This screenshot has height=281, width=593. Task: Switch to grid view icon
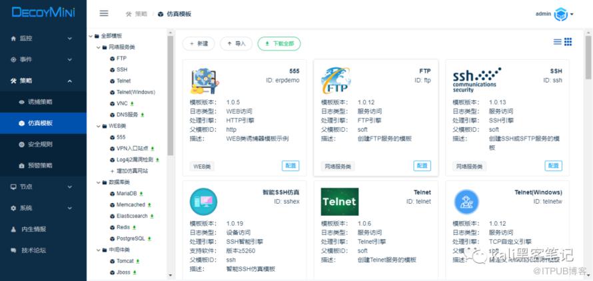pos(568,42)
